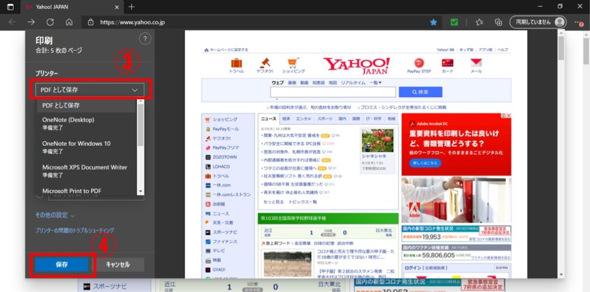Click the PayPay STEP icon in preview
Viewport: 590px width, 292px height.
(419, 65)
